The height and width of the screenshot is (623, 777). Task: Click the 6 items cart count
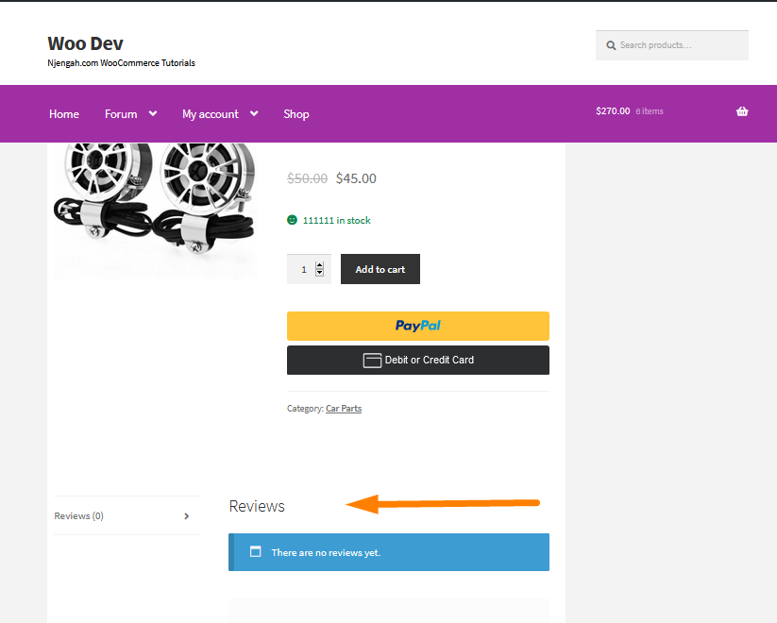(650, 111)
